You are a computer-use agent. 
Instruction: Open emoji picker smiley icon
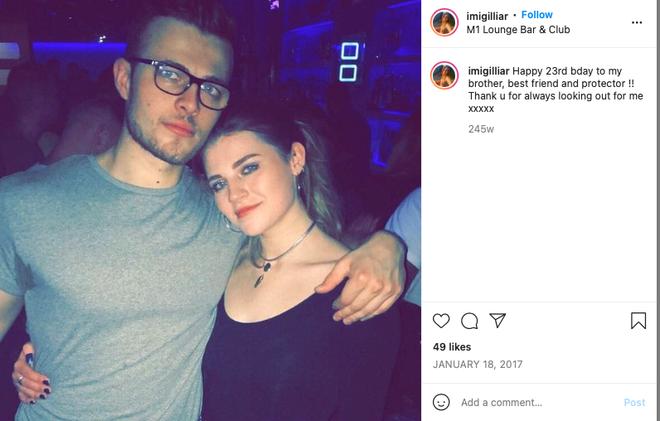[x=441, y=402]
